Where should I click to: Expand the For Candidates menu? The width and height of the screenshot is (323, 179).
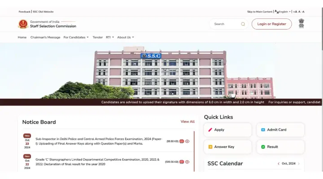point(76,37)
